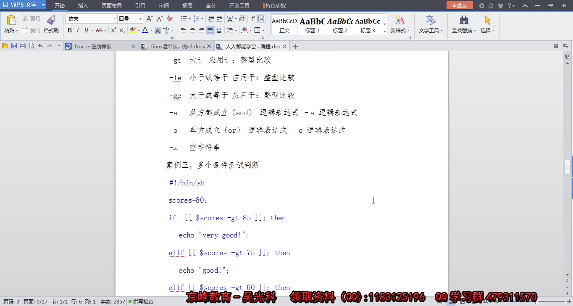573x306 pixels.
Task: Center align text
Action: point(192,30)
